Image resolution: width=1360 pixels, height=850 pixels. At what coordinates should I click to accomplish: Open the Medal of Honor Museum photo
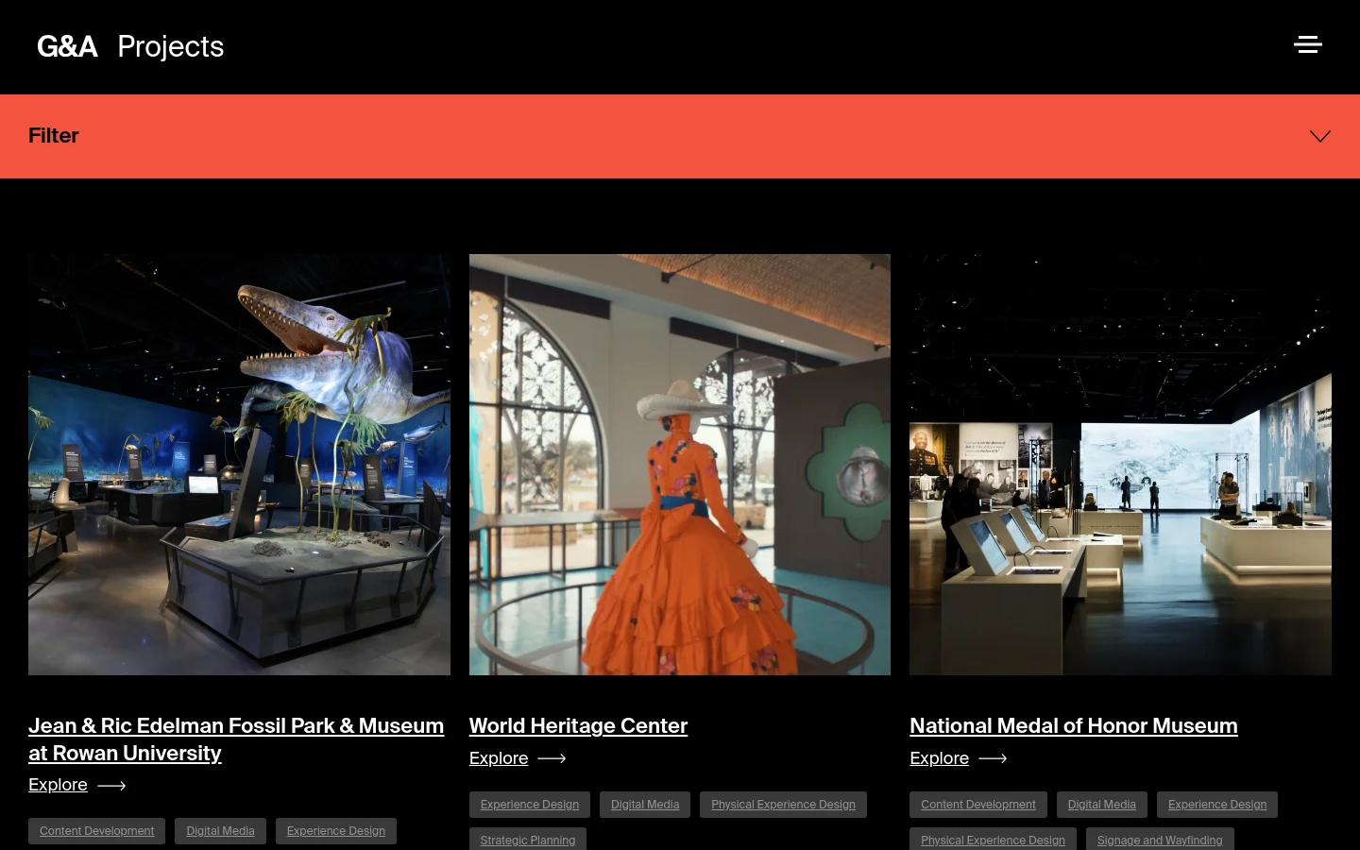pyautogui.click(x=1120, y=465)
